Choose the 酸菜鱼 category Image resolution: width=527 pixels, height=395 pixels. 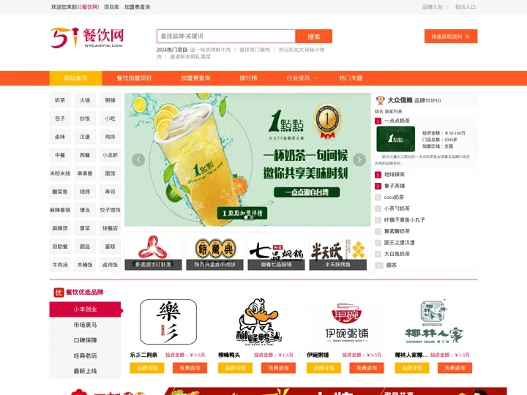pos(60,192)
